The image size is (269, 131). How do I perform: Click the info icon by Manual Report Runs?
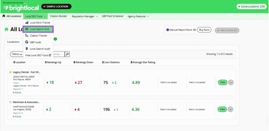click(x=168, y=30)
